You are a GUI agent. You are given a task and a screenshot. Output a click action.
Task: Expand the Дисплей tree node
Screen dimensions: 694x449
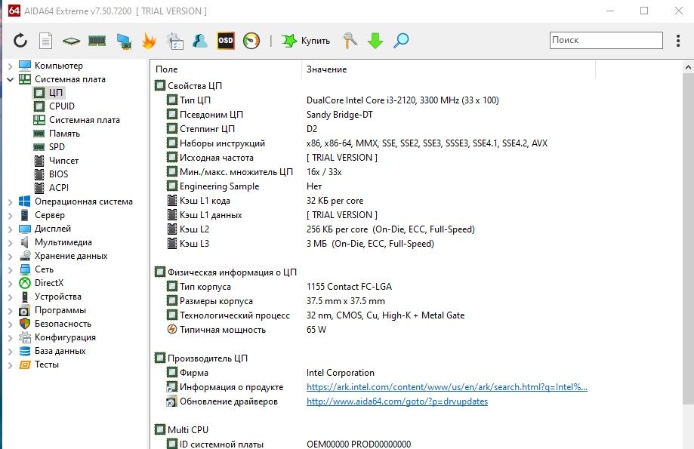coord(10,229)
